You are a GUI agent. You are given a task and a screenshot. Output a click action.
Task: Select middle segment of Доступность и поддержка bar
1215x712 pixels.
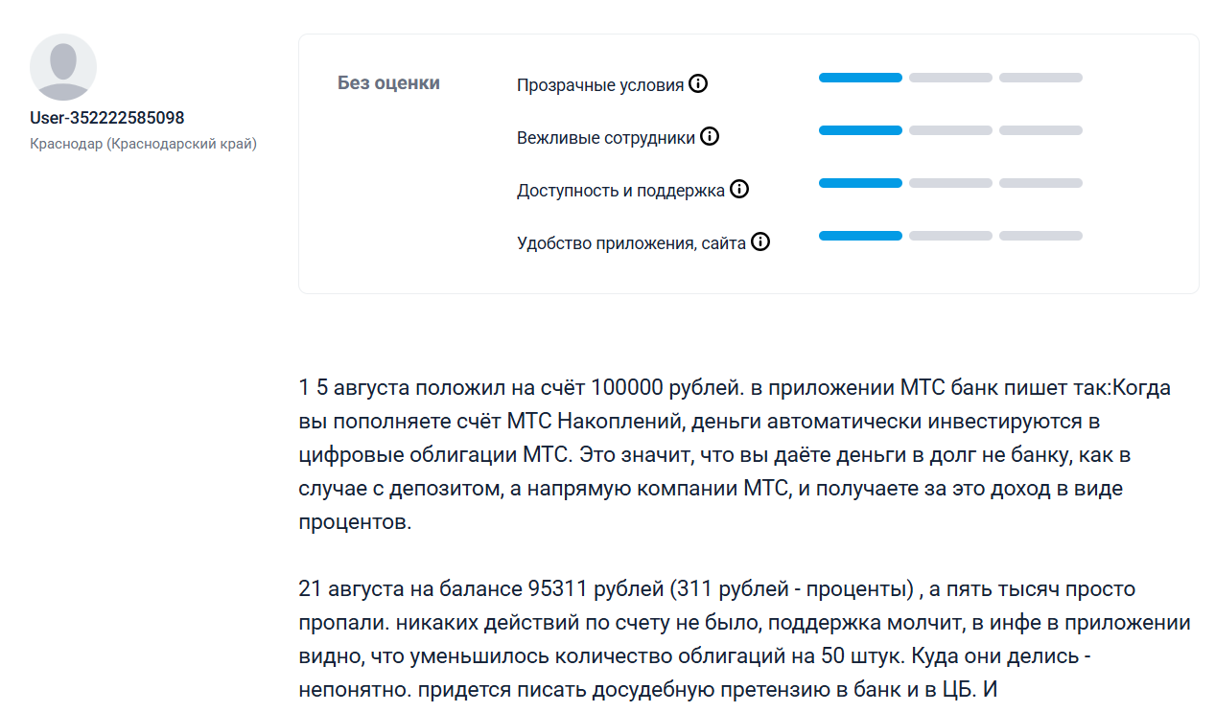pos(950,183)
